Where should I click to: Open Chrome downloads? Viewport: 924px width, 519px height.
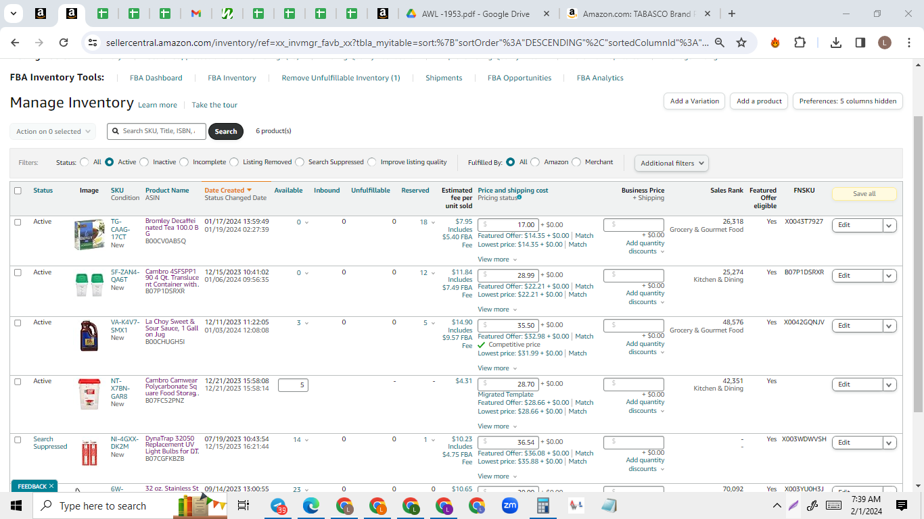coord(836,43)
